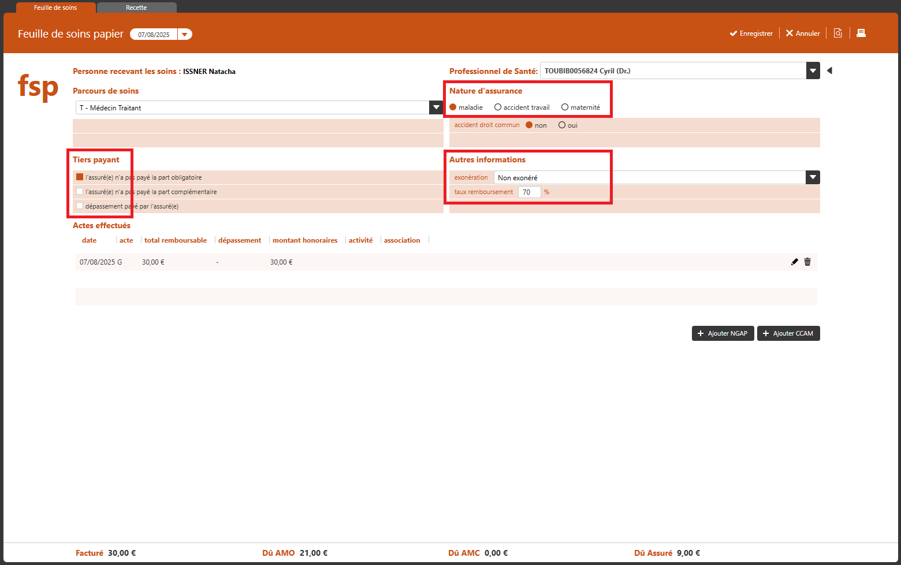Open the document preview icon
The width and height of the screenshot is (901, 565).
pyautogui.click(x=837, y=33)
